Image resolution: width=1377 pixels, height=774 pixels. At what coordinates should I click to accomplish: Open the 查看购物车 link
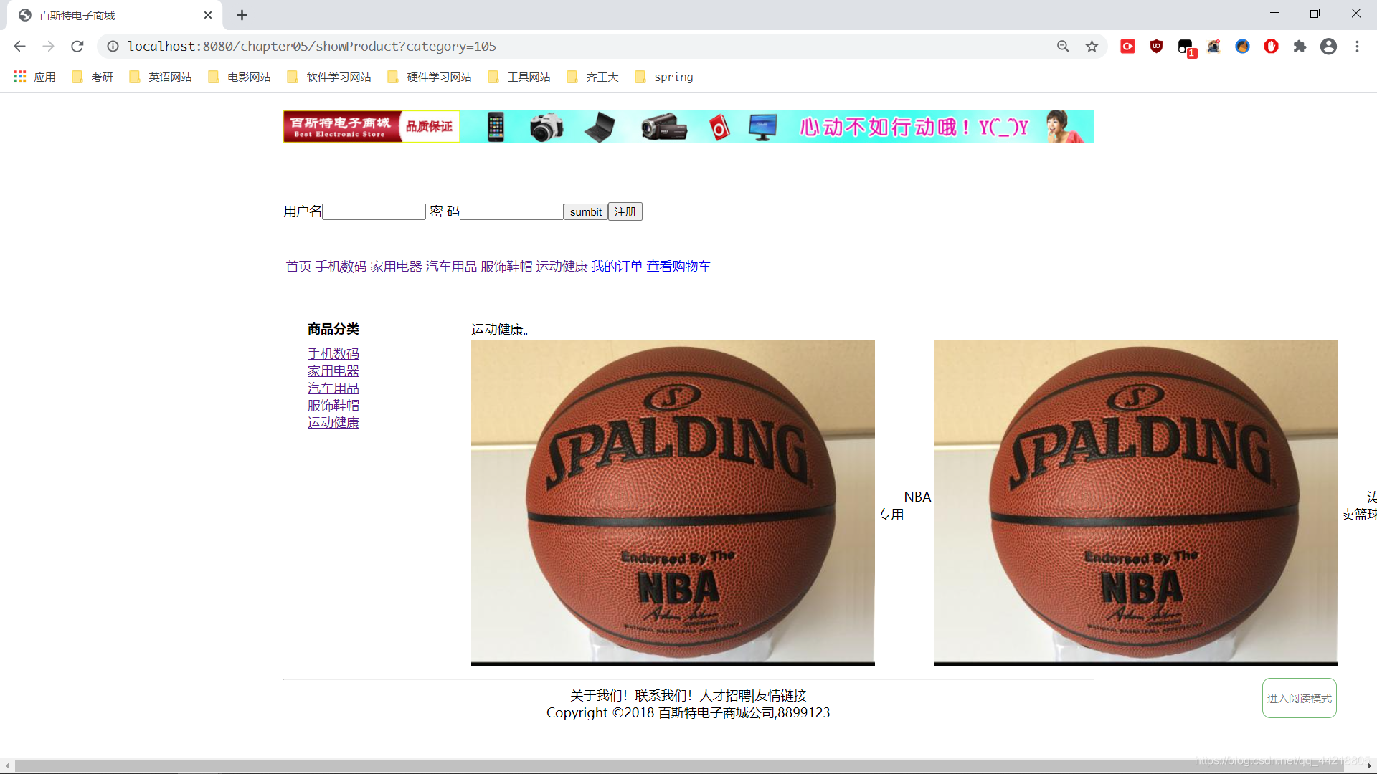pos(678,266)
